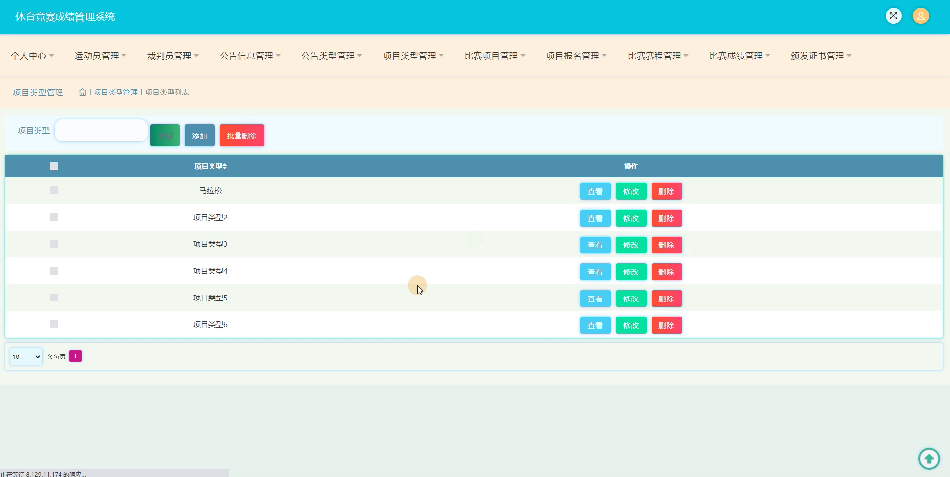
Task: Click 查看 for 项目类型4
Action: pos(595,272)
